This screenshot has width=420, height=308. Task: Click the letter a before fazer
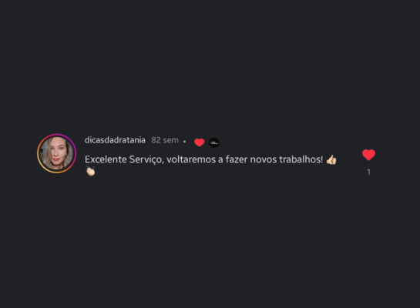(220, 160)
